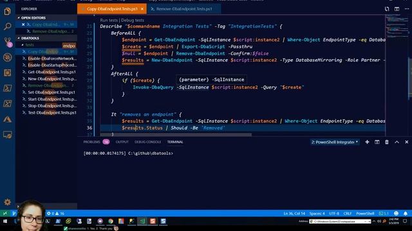Click the compare changes icon in editor toolbar
The width and height of the screenshot is (412, 231).
click(x=387, y=9)
